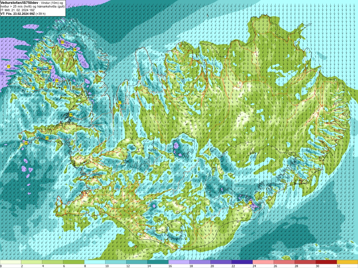Click the salmon 26–28 legend swatch
This screenshot has height=268, width=358.
coord(284,262)
